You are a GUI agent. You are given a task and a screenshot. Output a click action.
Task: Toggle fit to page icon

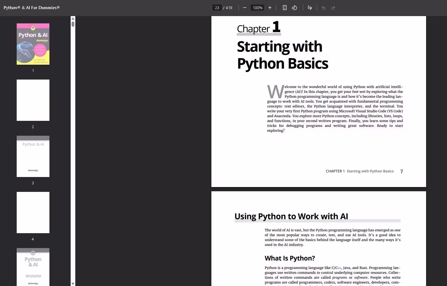click(x=285, y=8)
